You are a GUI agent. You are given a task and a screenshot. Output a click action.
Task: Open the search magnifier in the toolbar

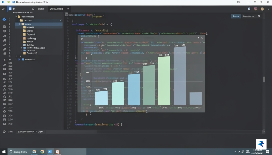click(33, 9)
